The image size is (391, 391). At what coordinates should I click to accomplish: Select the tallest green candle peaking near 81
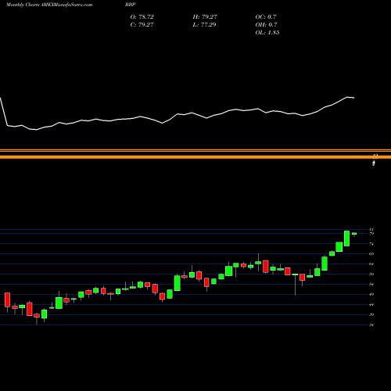[x=346, y=239]
